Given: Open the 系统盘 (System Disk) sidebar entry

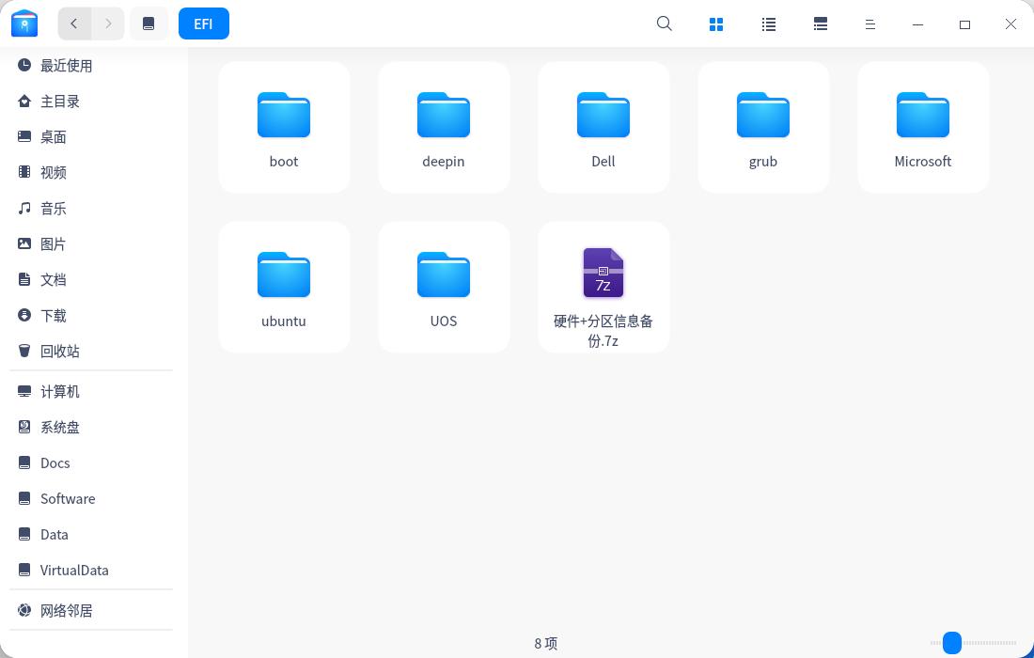Looking at the screenshot, I should (x=60, y=427).
